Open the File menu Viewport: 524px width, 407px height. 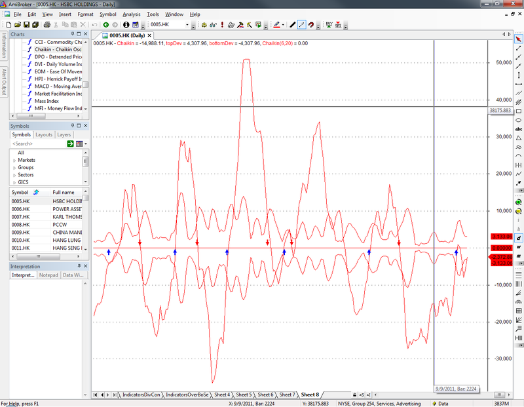(x=18, y=14)
